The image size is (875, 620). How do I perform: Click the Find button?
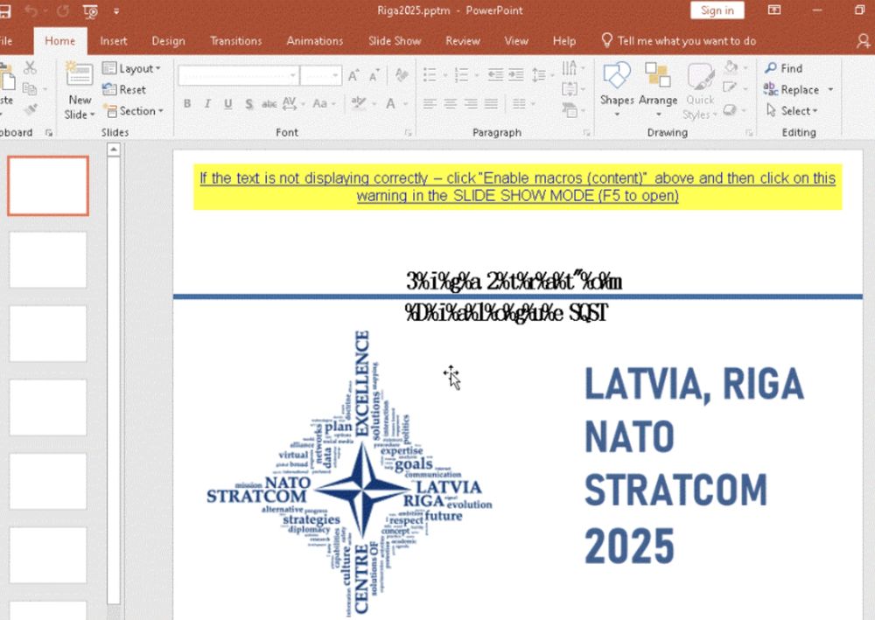(x=784, y=68)
